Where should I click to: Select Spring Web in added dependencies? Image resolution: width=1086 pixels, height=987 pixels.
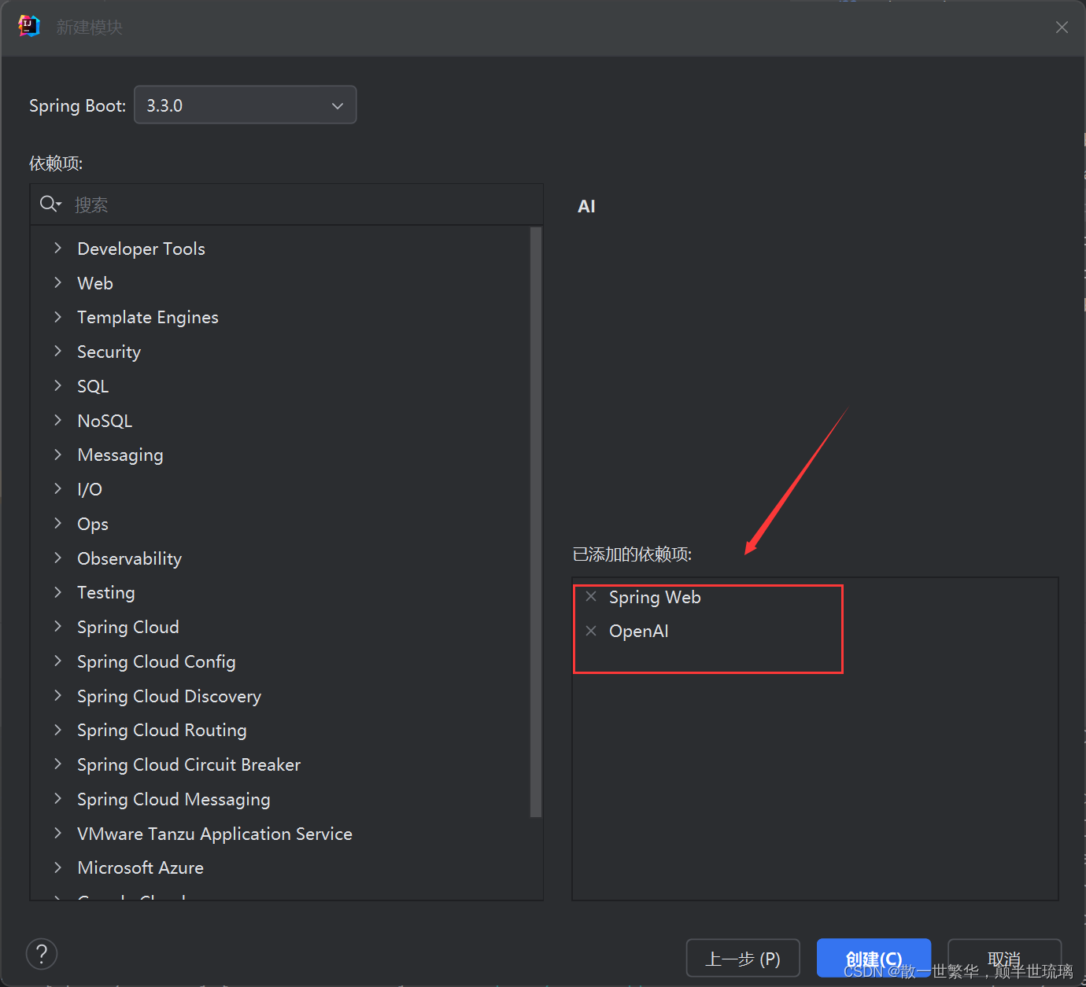655,597
